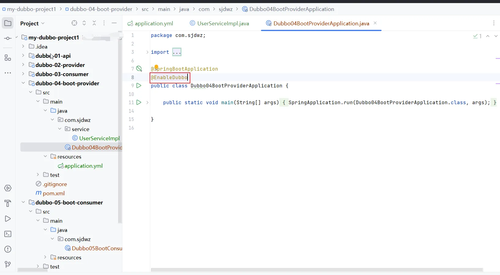The width and height of the screenshot is (500, 275).
Task: Select Dubbo05BootConsumer class in tree
Action: click(94, 248)
